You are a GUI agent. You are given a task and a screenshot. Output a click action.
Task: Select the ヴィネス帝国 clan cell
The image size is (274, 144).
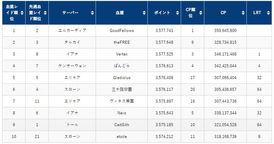pyautogui.click(x=122, y=101)
